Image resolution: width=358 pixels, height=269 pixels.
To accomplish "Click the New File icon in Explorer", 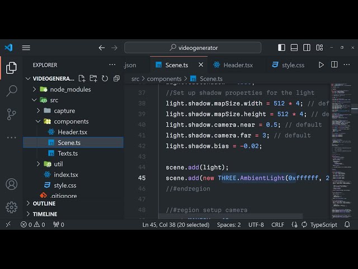I will (x=82, y=78).
